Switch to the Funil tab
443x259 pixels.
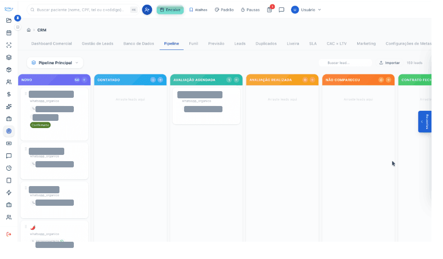click(194, 44)
